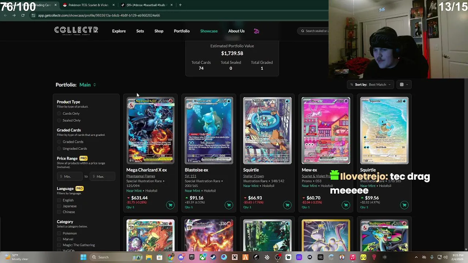This screenshot has height=263, width=468.
Task: Select the Showcase nav item
Action: click(x=209, y=31)
